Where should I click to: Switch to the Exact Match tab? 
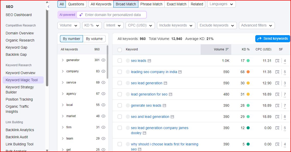pyautogui.click(x=176, y=4)
